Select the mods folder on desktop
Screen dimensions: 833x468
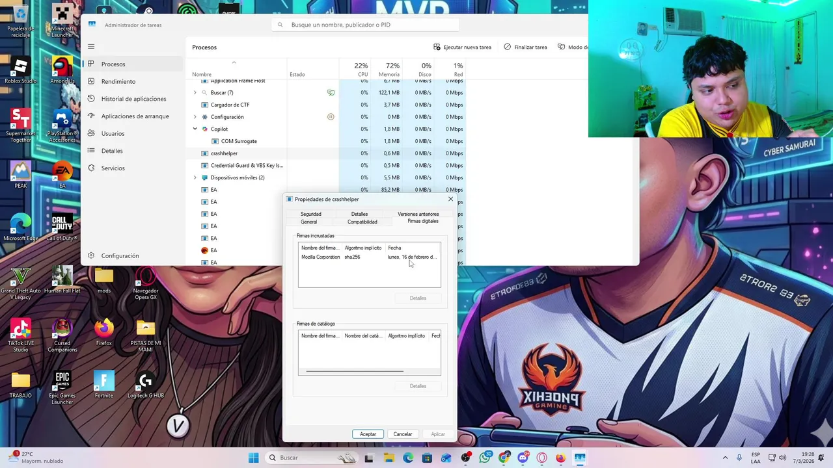click(x=103, y=279)
